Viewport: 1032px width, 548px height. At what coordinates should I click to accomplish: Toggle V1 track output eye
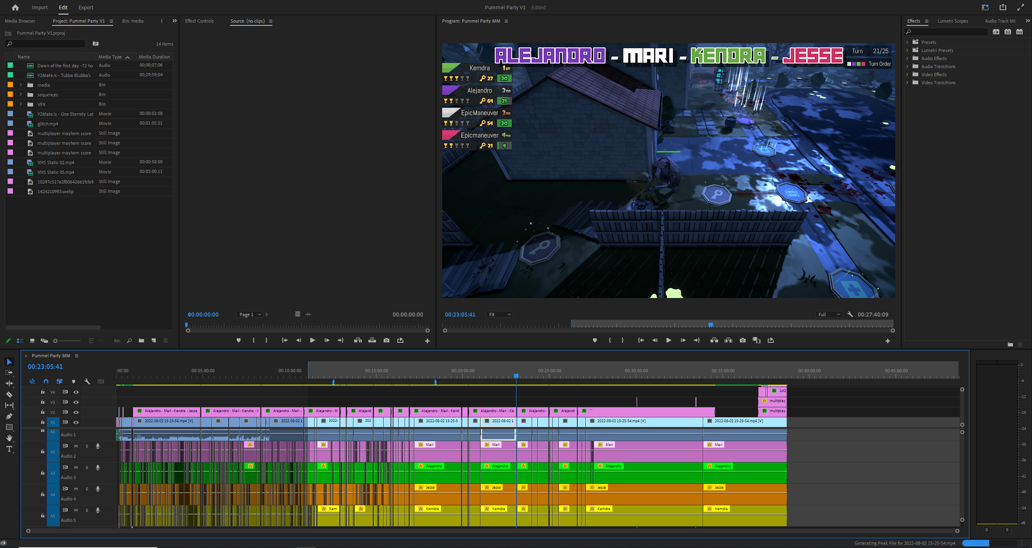[76, 422]
